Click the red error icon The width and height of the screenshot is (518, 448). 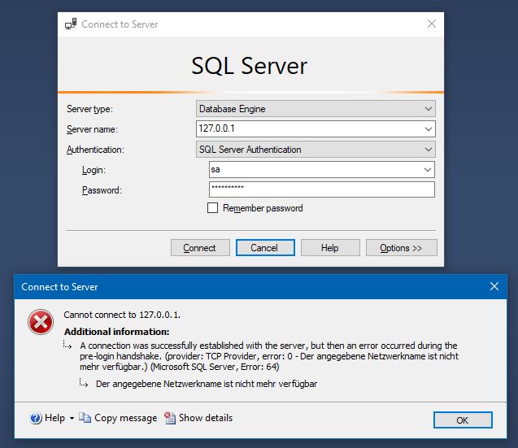coord(41,322)
